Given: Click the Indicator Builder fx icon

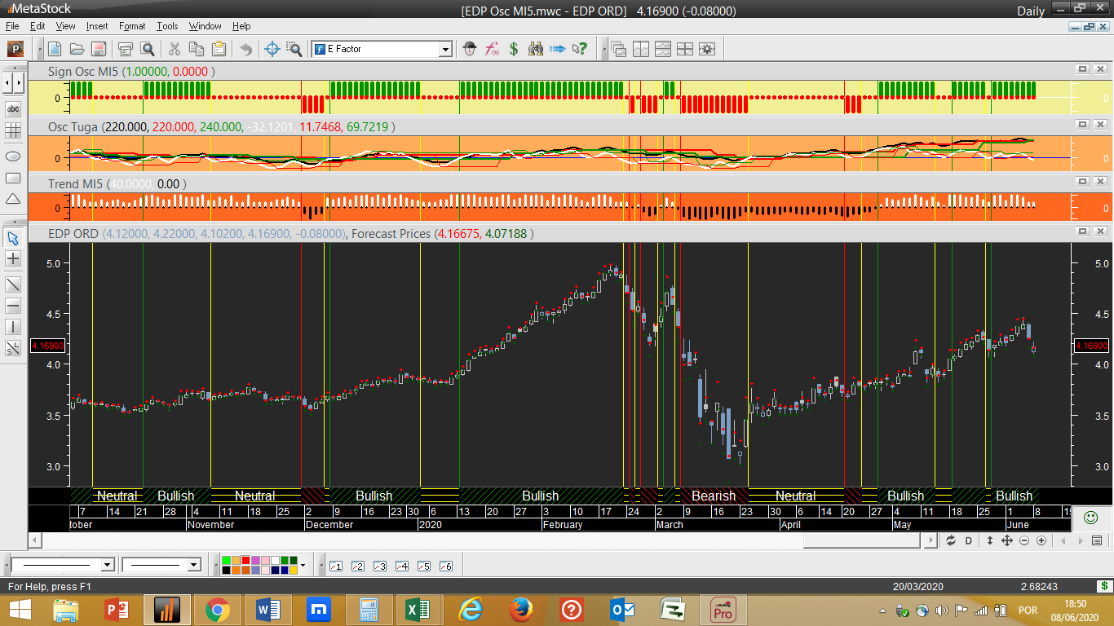Looking at the screenshot, I should point(492,49).
